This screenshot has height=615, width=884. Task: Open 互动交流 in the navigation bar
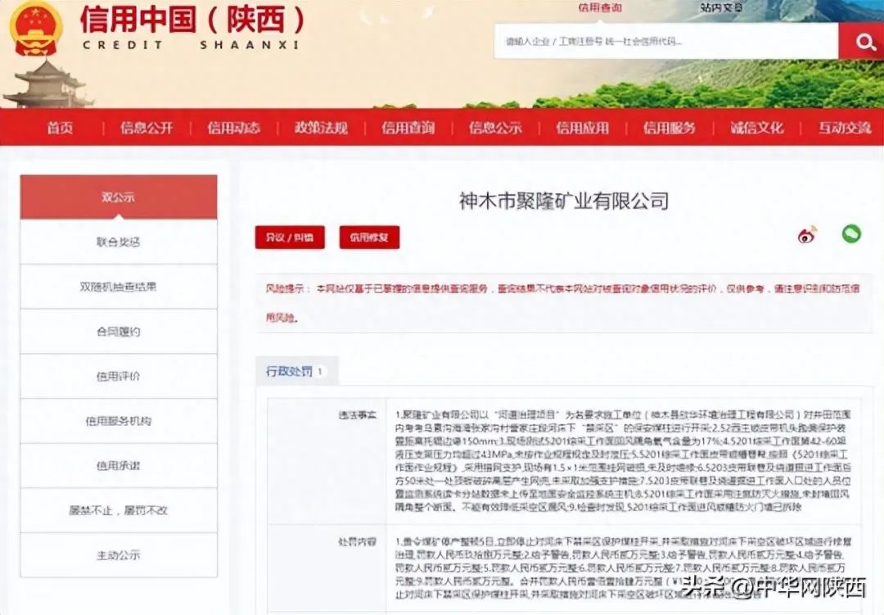(845, 128)
